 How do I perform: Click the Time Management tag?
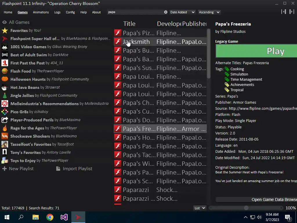pos(246,80)
